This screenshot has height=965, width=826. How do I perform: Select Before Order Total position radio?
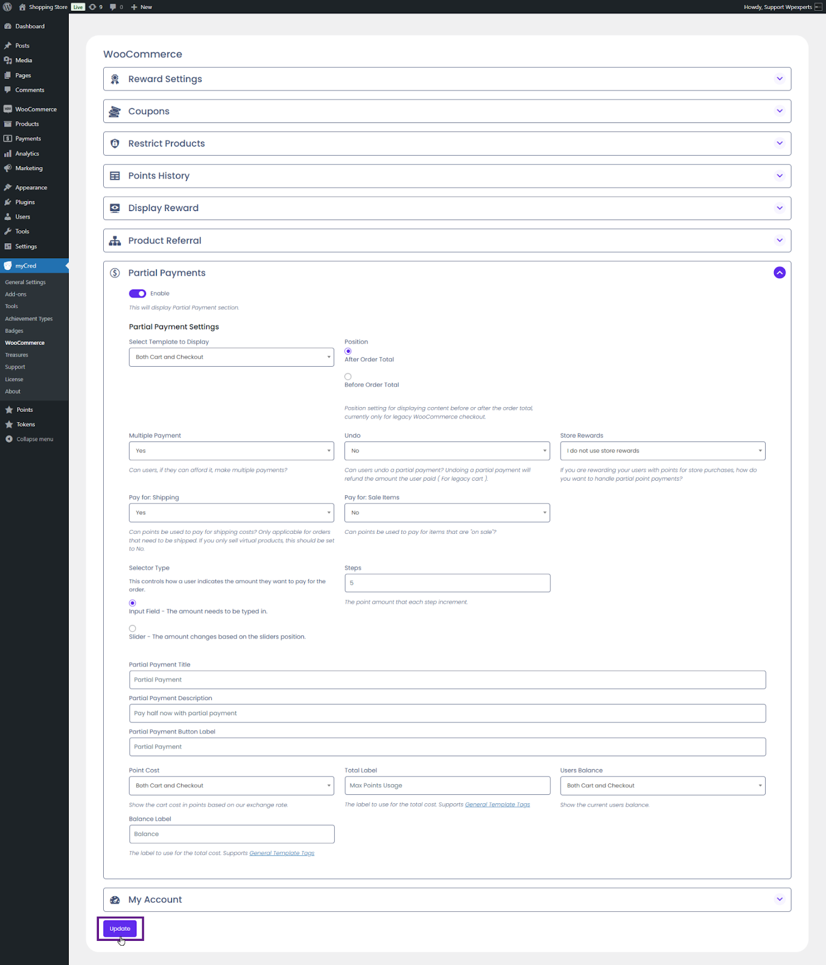[348, 377]
